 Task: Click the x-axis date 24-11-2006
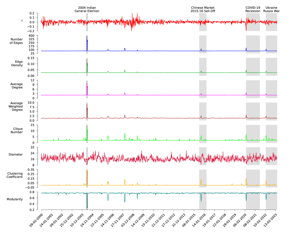(x=107, y=220)
